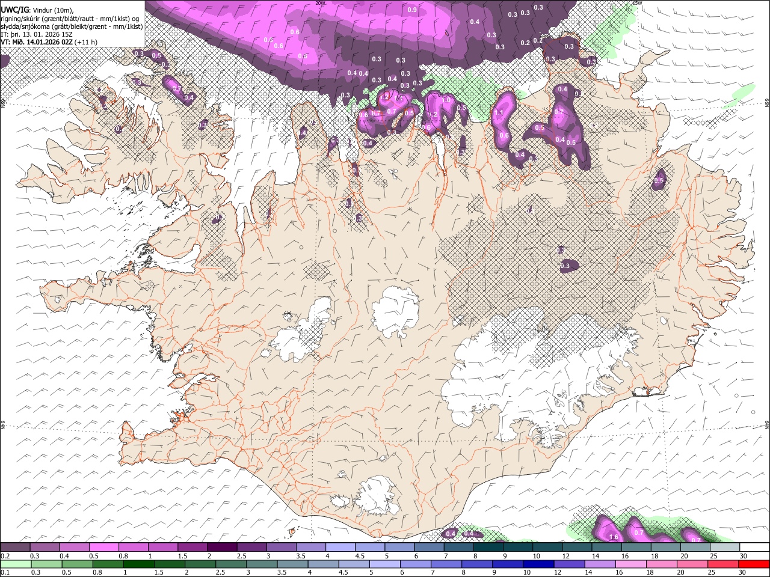Pick the darkest purple swatch labeled 2 in the snow scale
The width and height of the screenshot is (770, 577).
click(222, 548)
